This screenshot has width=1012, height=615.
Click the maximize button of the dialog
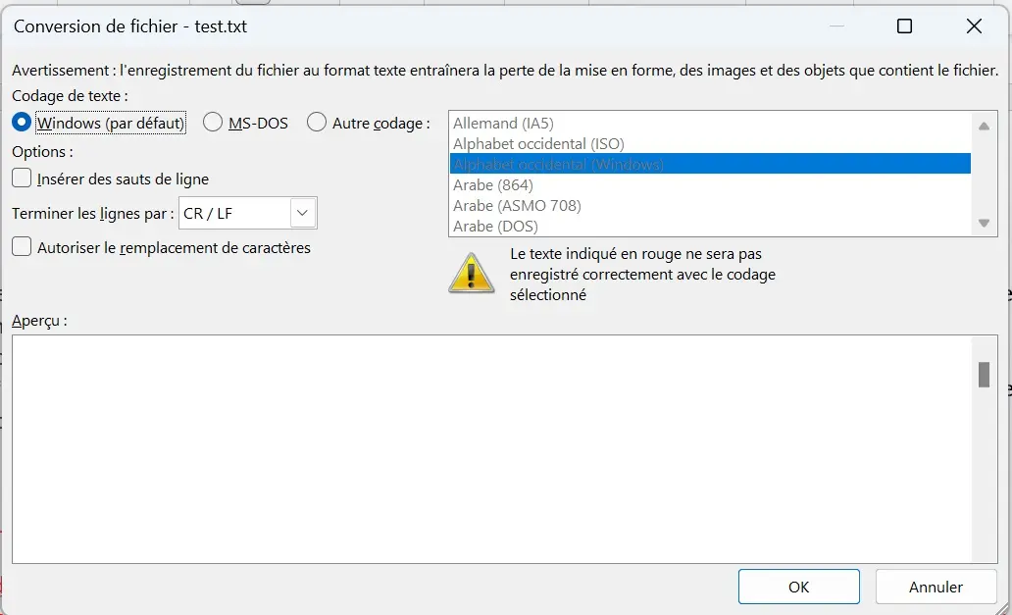pyautogui.click(x=903, y=26)
